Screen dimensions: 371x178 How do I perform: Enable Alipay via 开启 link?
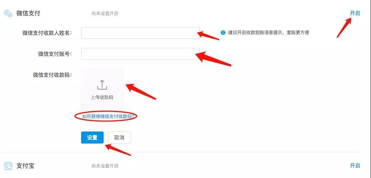click(x=355, y=166)
